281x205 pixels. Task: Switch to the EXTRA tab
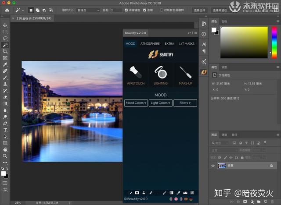(169, 44)
